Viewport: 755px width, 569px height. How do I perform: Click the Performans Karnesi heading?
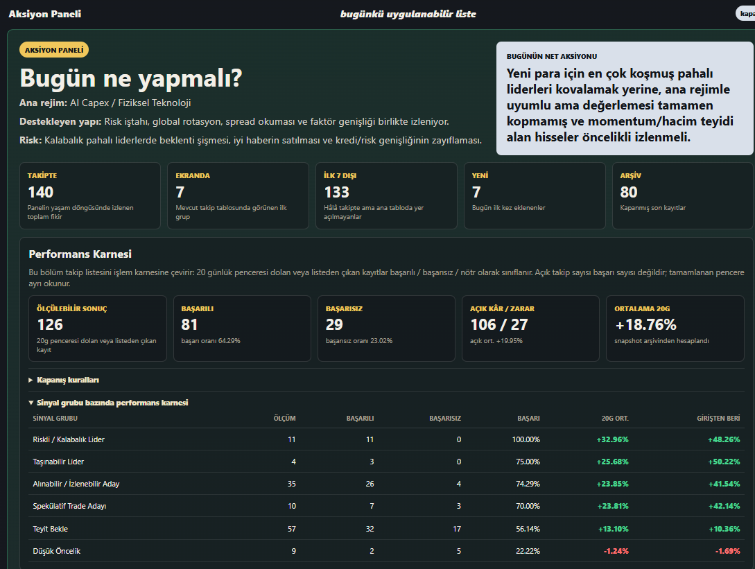[80, 254]
